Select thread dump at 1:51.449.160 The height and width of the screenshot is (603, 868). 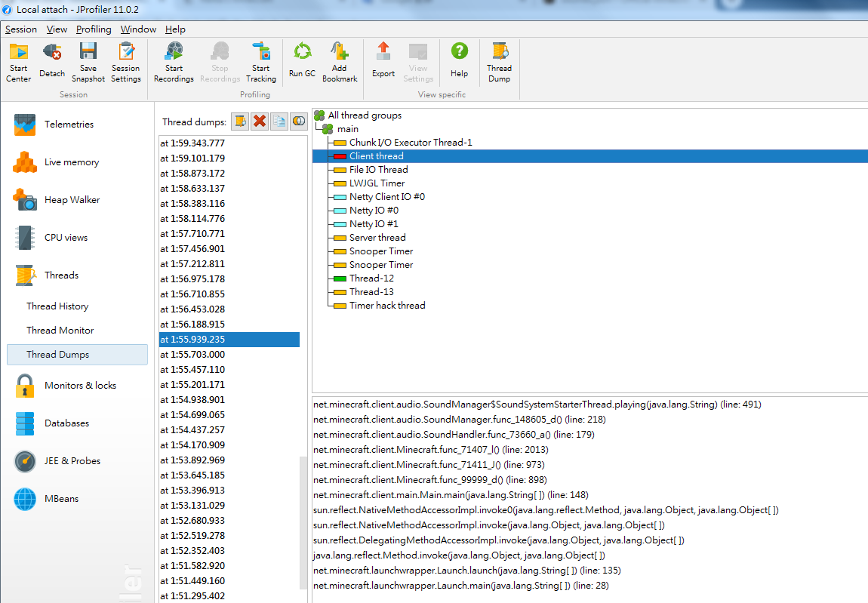(x=229, y=581)
